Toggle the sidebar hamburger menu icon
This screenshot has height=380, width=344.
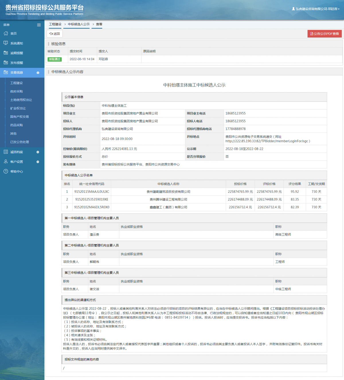39,25
